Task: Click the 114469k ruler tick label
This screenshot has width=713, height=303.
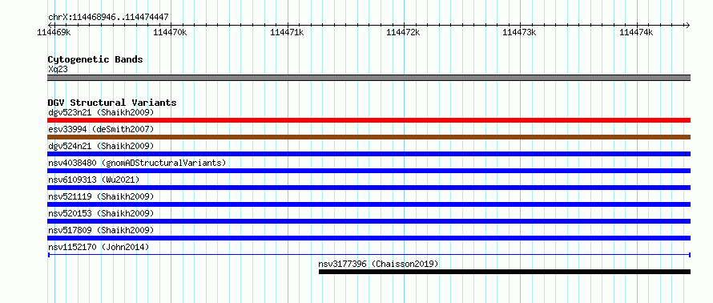Action: 54,32
